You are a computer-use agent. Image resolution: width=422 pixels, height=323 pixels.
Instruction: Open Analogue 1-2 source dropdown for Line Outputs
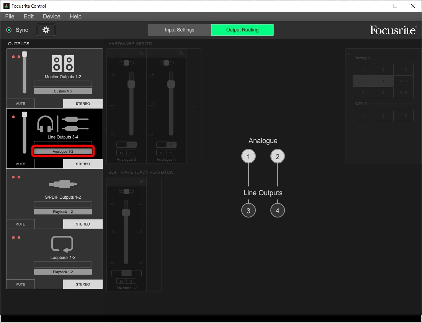tap(63, 152)
